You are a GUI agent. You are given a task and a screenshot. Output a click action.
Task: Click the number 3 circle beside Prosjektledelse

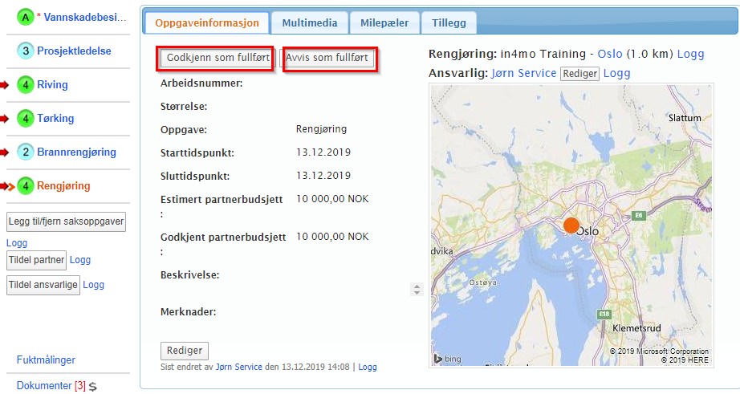click(26, 51)
